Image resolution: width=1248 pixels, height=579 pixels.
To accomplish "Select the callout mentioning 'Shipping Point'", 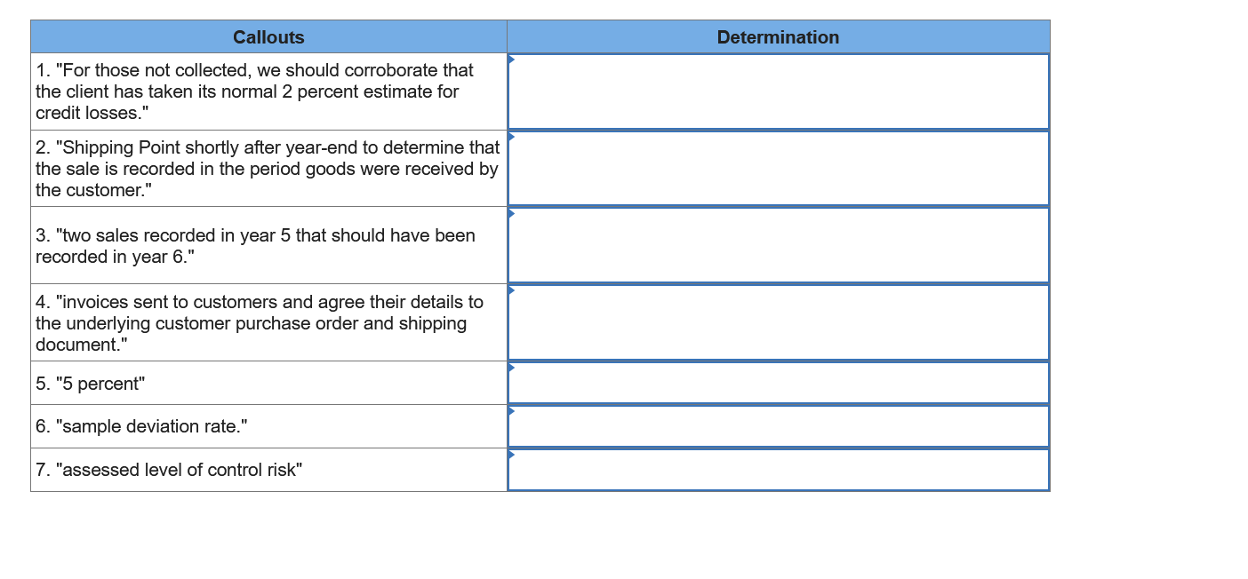I will 267,169.
